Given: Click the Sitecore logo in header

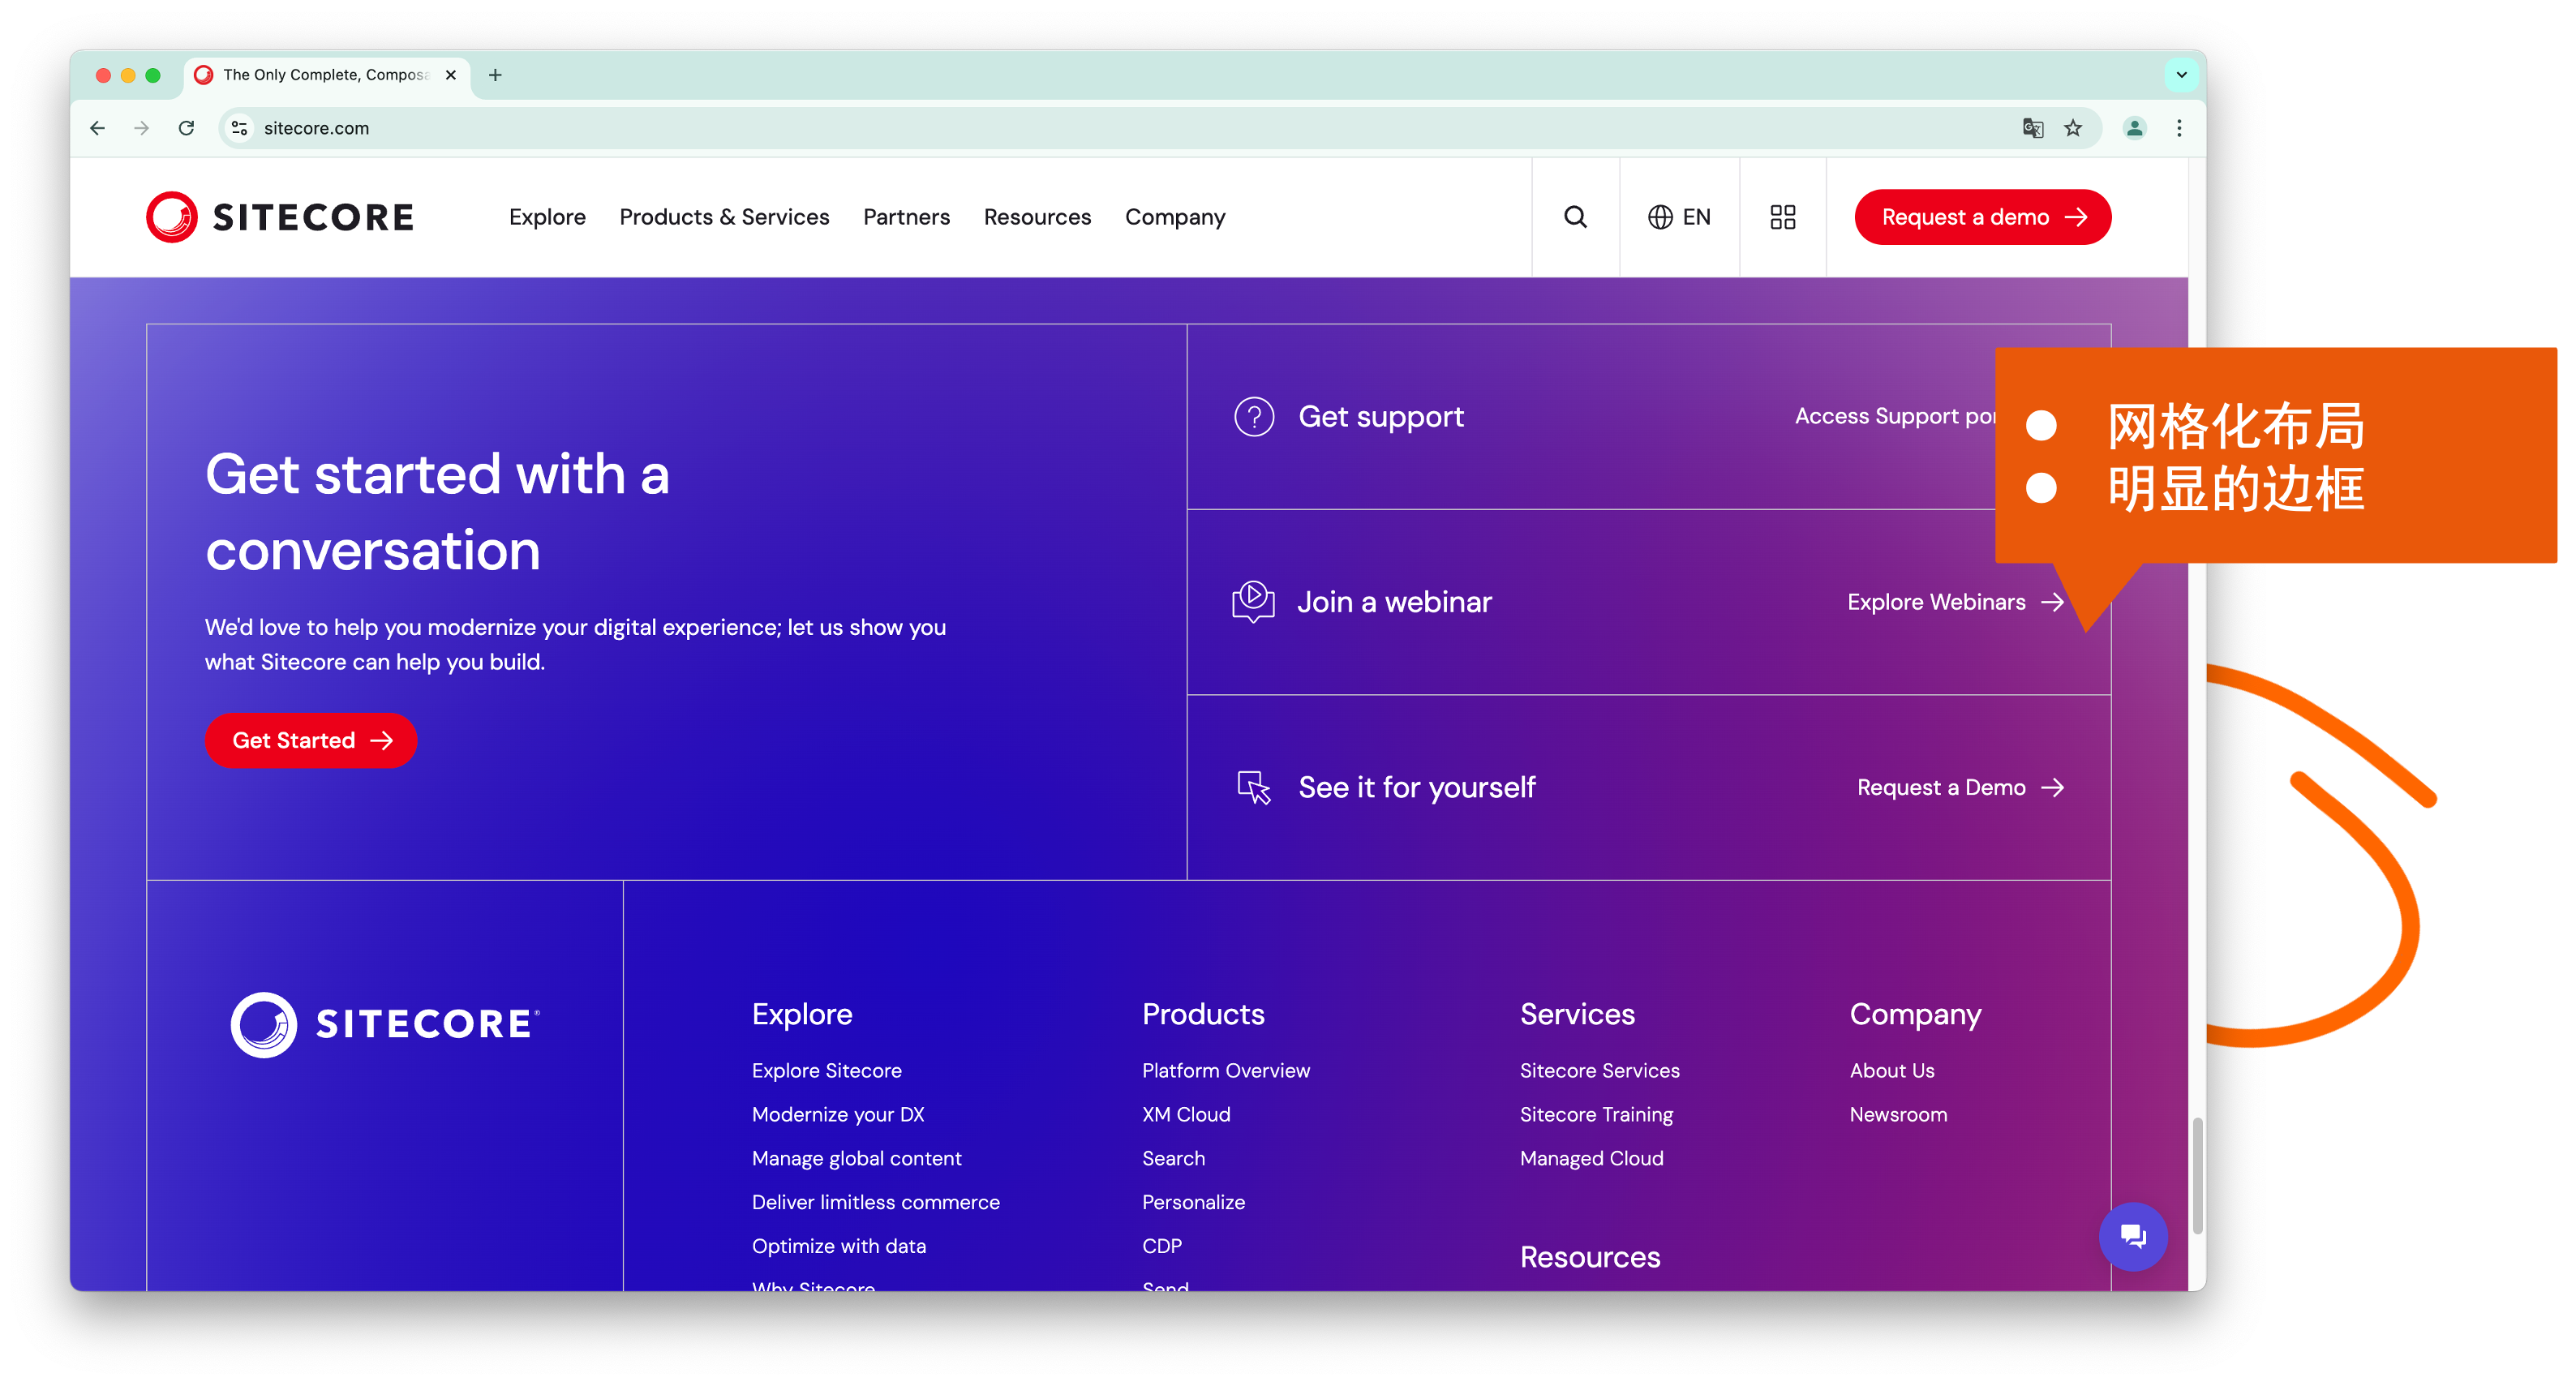Looking at the screenshot, I should pyautogui.click(x=280, y=217).
